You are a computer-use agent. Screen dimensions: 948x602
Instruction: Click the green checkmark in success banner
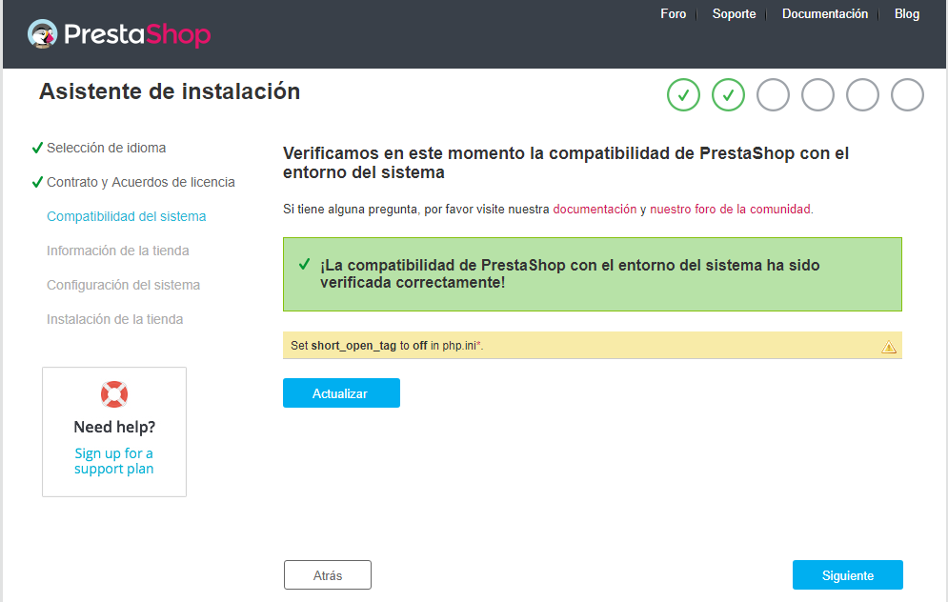[x=305, y=264]
